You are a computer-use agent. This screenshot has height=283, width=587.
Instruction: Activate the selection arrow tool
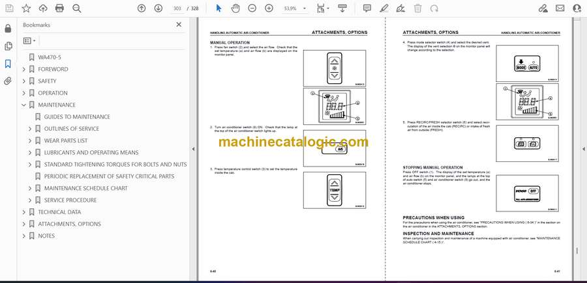(x=218, y=8)
